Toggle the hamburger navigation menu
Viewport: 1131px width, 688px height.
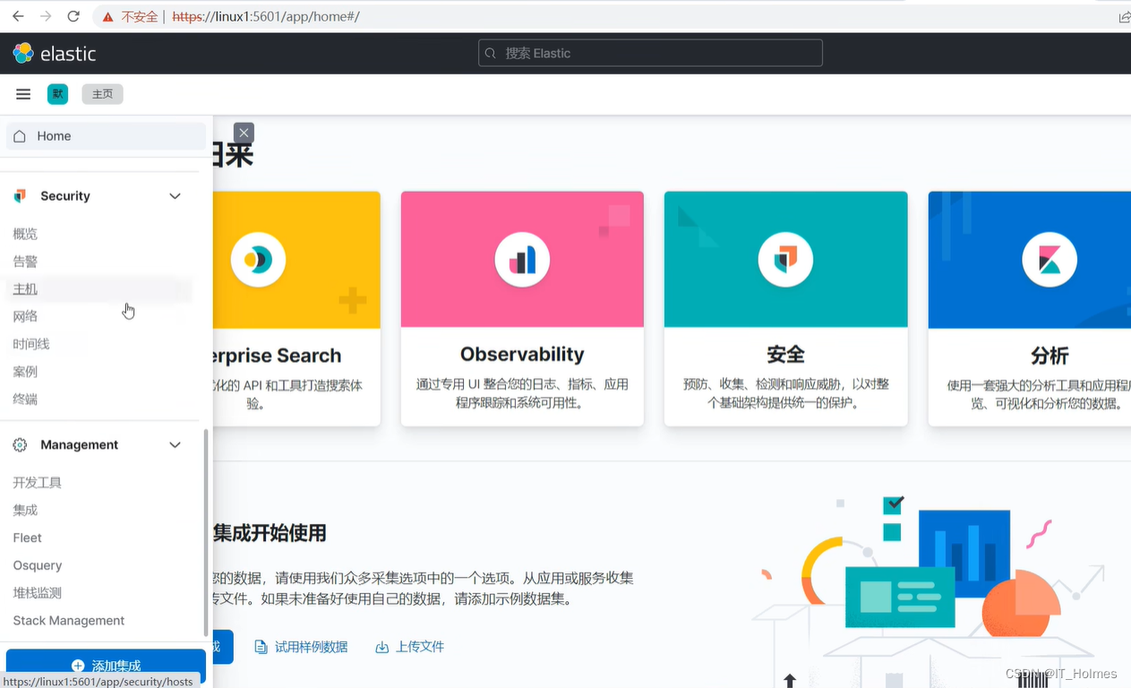pos(23,94)
